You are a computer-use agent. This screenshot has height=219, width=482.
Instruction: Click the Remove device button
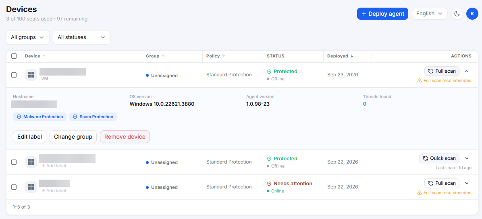[x=125, y=137]
